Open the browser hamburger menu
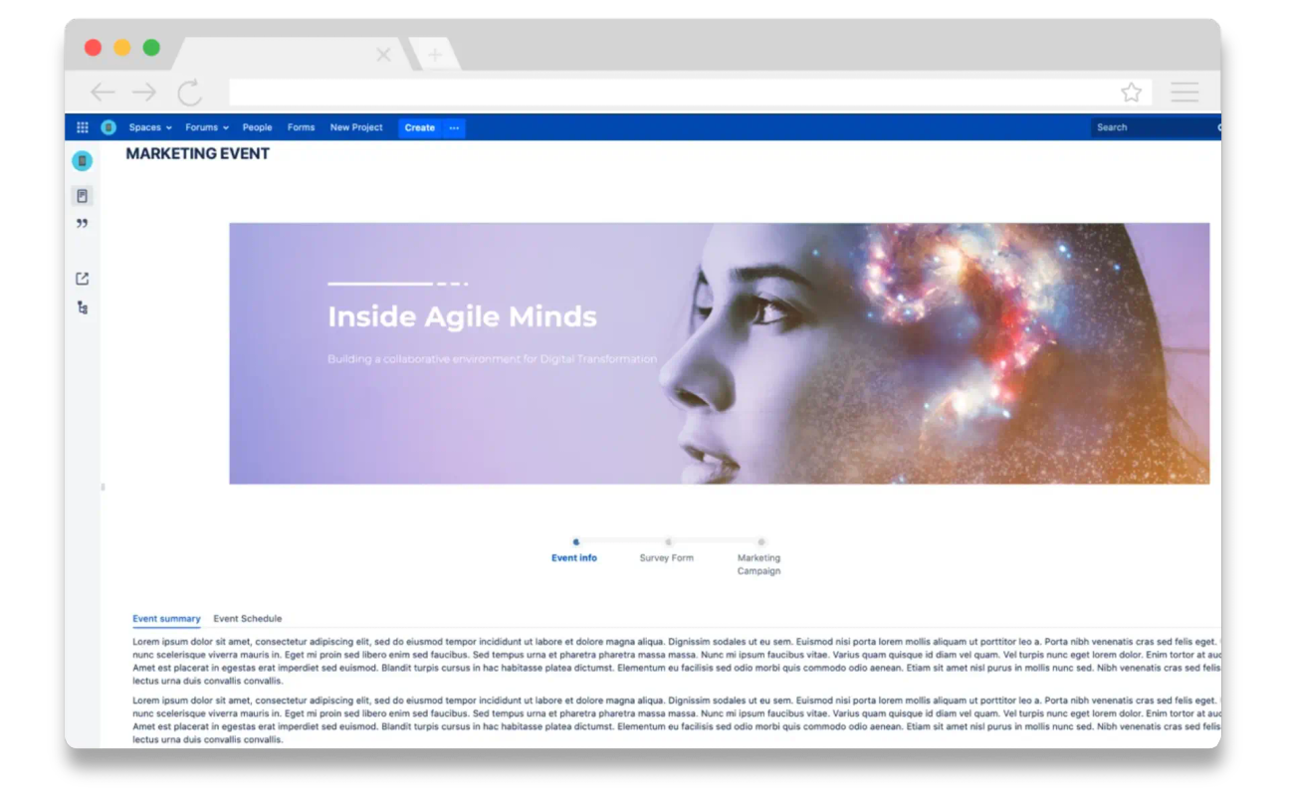This screenshot has width=1290, height=806. (x=1184, y=93)
